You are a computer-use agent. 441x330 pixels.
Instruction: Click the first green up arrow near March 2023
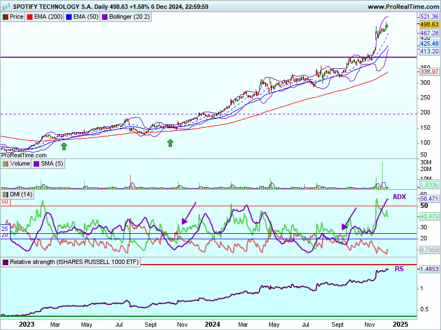pos(64,146)
